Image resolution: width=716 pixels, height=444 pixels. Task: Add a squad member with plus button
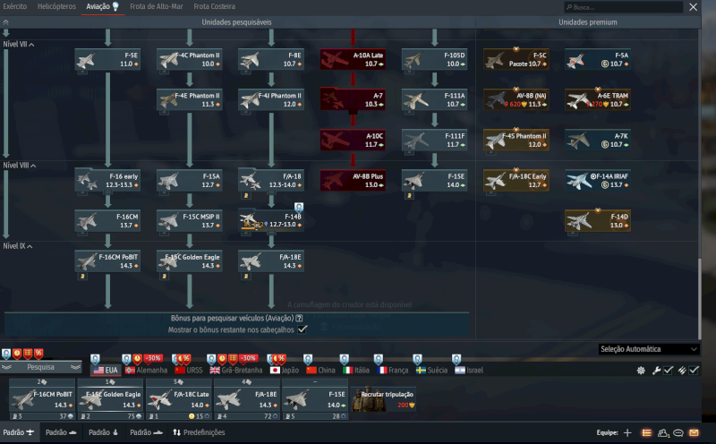click(627, 432)
